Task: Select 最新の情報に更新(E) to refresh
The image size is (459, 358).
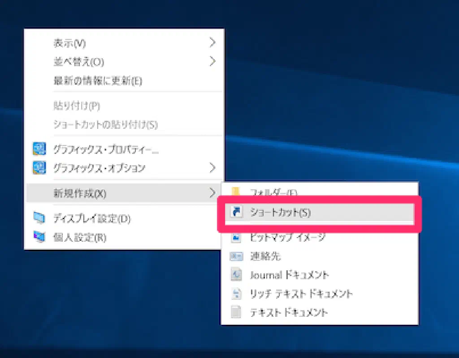Action: [x=98, y=81]
